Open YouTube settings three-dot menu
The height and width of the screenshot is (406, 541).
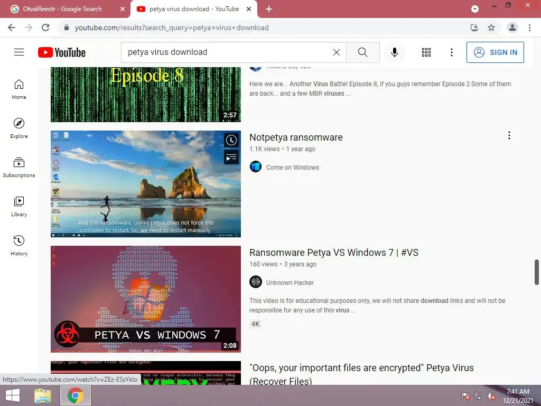click(x=451, y=52)
